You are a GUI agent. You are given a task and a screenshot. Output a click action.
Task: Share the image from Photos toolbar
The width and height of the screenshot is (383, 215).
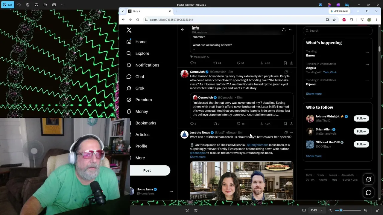point(45,5)
